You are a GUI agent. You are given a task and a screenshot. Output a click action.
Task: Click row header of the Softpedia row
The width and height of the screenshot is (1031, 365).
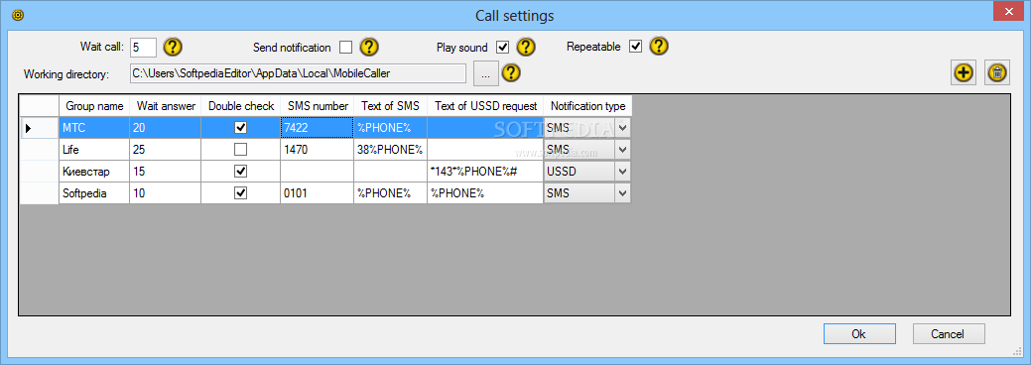click(x=40, y=192)
